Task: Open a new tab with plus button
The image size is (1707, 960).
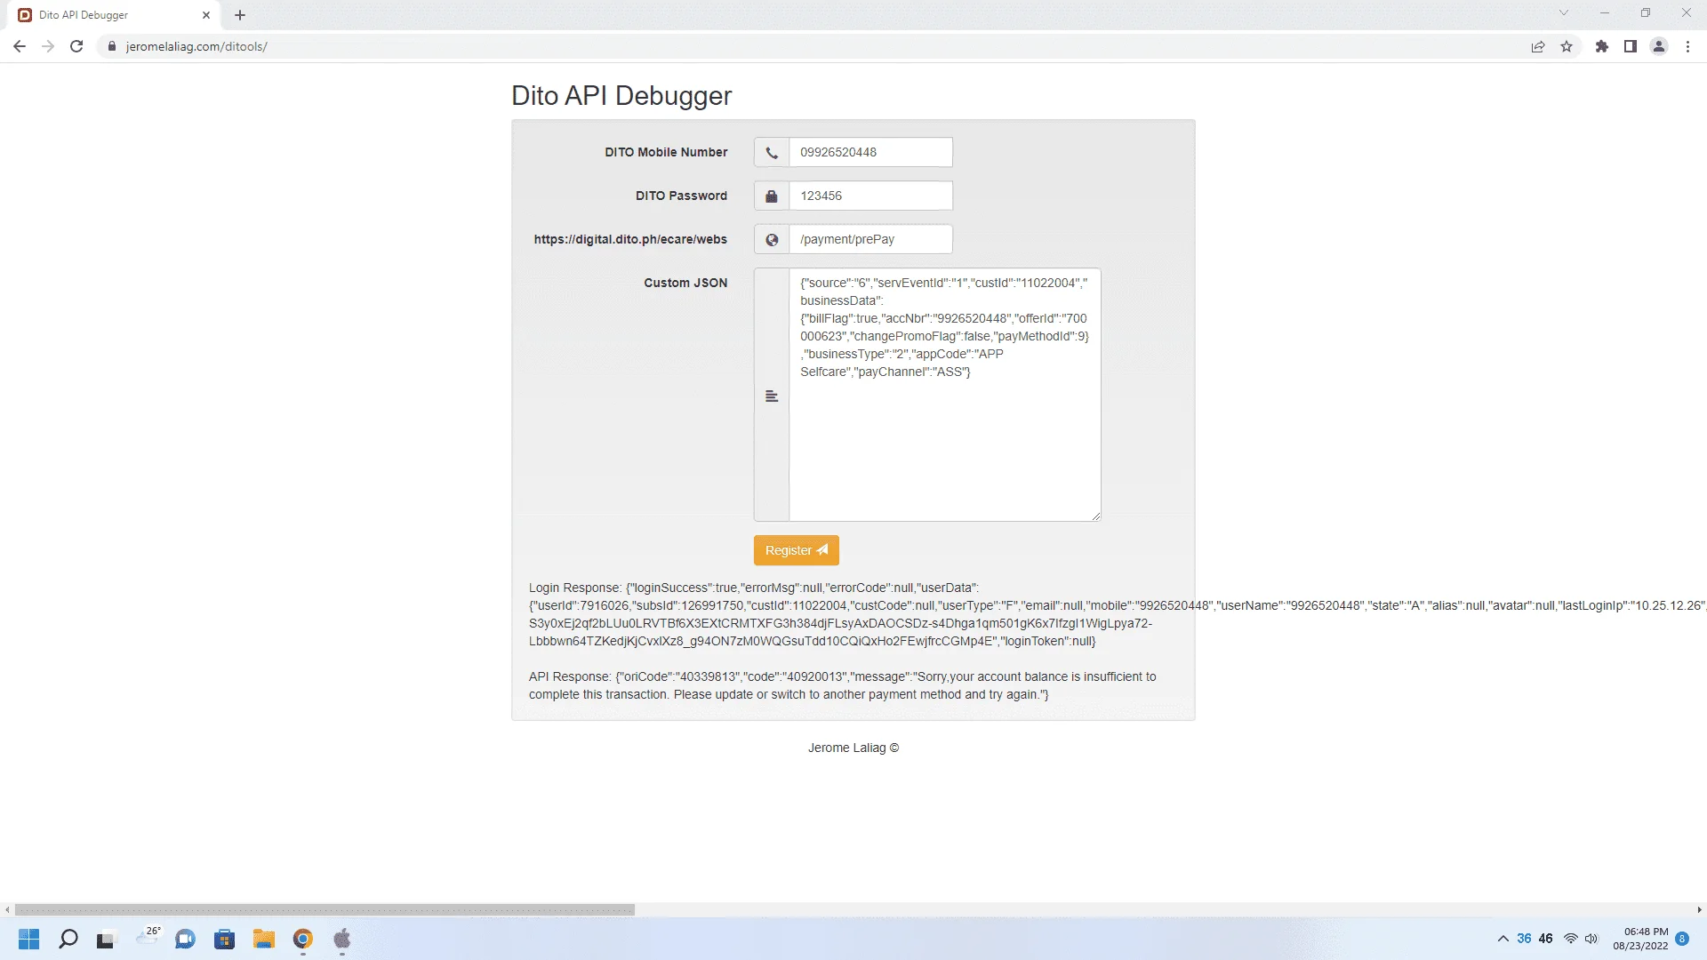Action: 240,15
